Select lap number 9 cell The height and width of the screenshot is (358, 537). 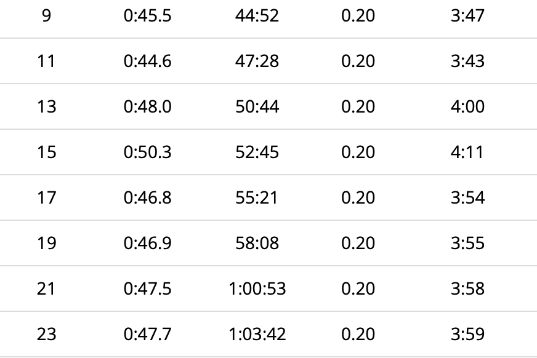pos(46,16)
